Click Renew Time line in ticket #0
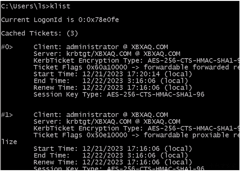The height and width of the screenshot is (172, 240). coord(113,88)
